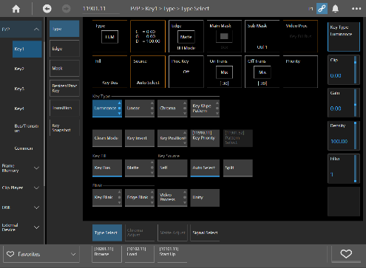Viewport: 366px width, 268px height.
Task: Click the menu number field 11901.11
Action: tap(101, 9)
